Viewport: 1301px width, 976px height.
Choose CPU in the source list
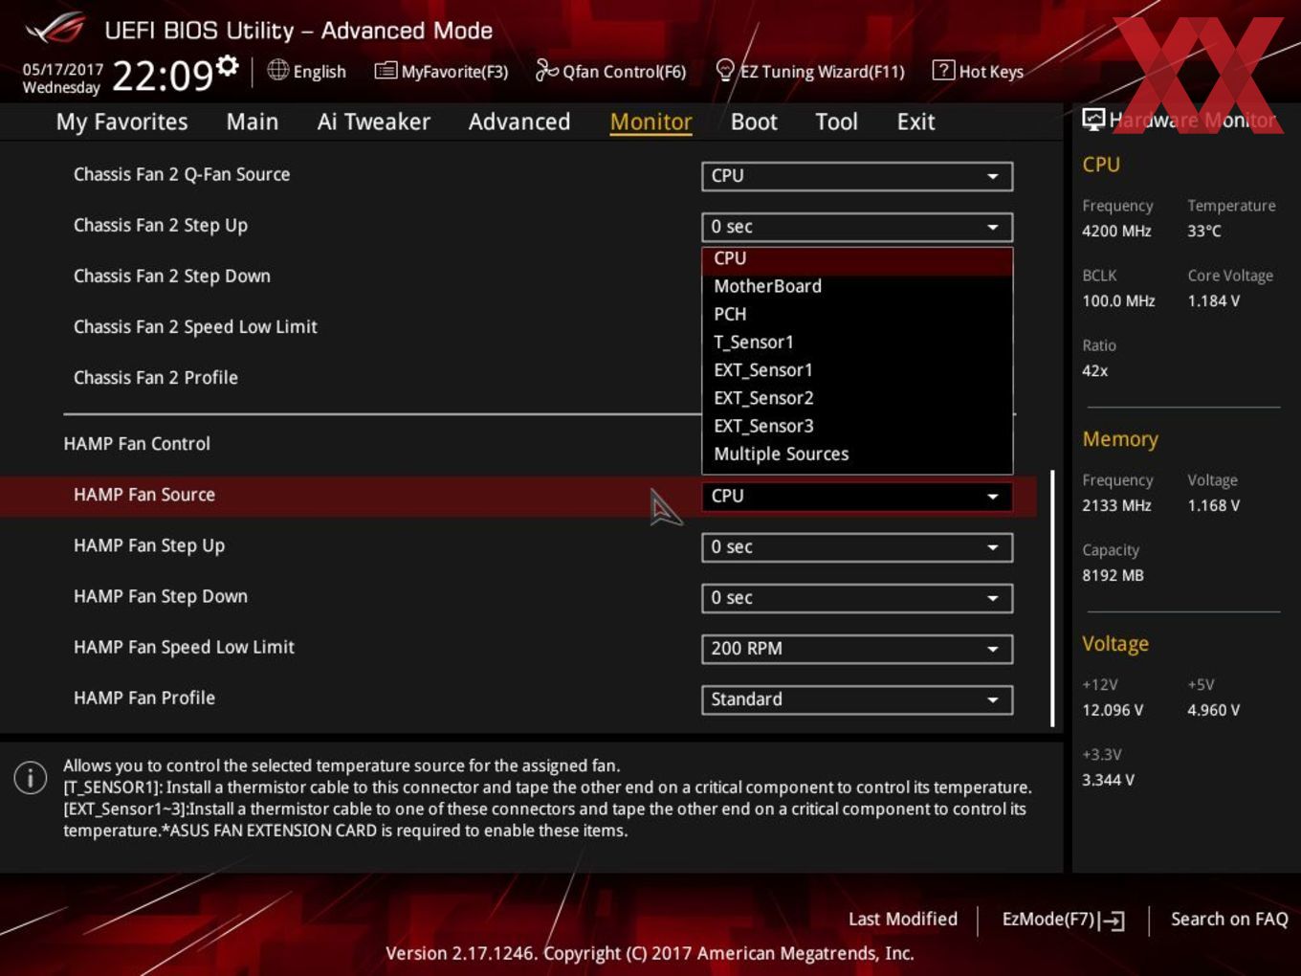pos(857,259)
